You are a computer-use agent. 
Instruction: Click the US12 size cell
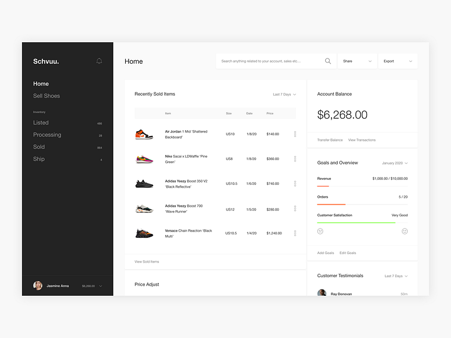[230, 210]
